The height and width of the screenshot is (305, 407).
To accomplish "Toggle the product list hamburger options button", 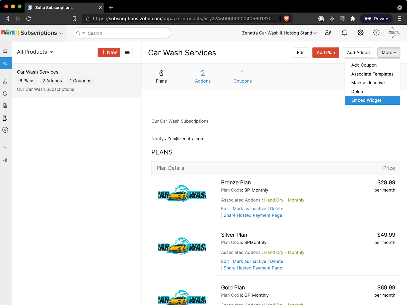I will (x=127, y=52).
